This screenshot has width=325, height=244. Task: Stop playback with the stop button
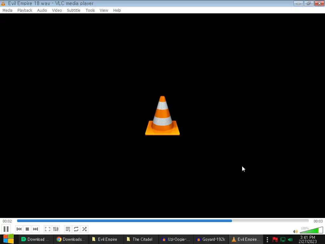coord(27,229)
